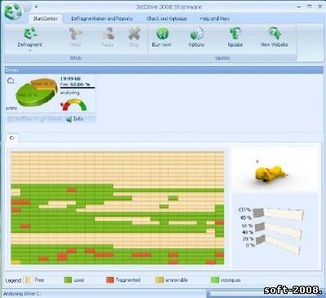Select the C: drive map tab
326x298 pixels.
tap(12, 138)
